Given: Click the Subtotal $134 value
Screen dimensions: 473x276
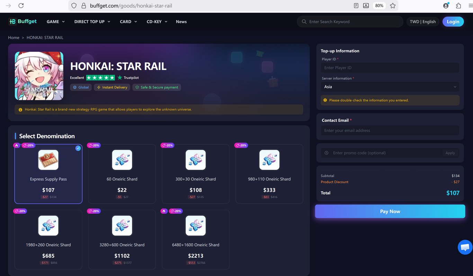Looking at the screenshot, I should (x=455, y=176).
